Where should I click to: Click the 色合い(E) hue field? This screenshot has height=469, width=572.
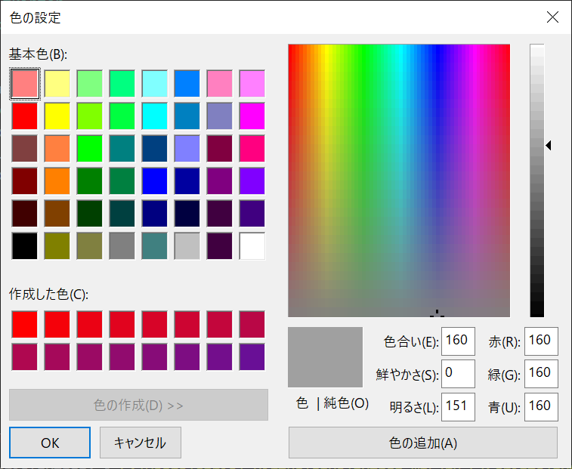458,341
